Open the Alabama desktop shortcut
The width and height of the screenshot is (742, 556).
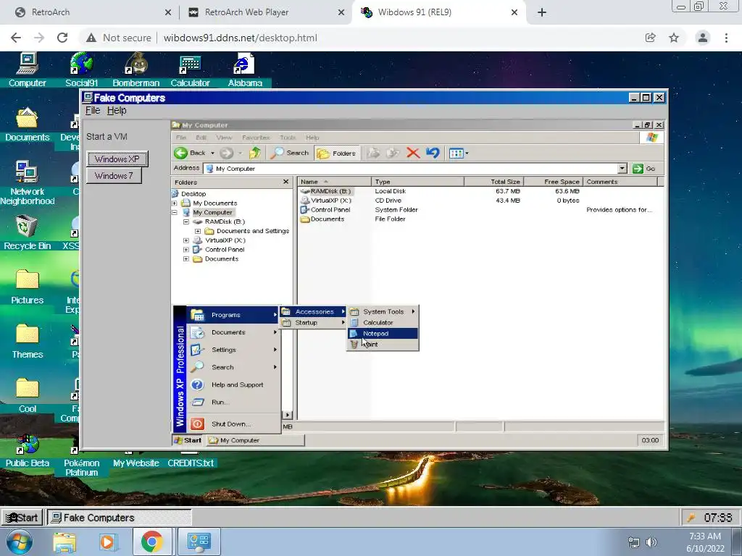245,70
